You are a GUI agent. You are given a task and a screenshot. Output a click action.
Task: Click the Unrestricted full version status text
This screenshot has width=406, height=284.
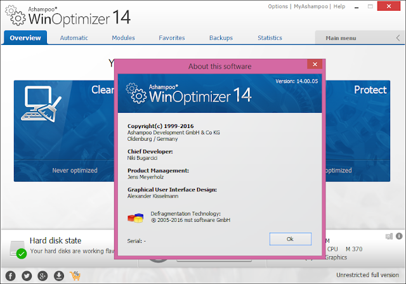[x=368, y=275]
